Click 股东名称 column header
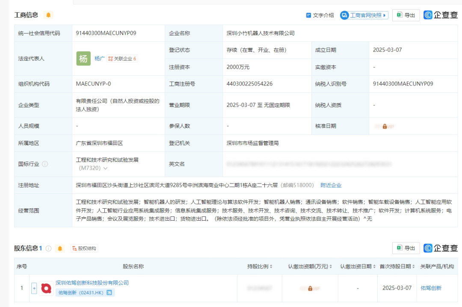 (x=133, y=267)
